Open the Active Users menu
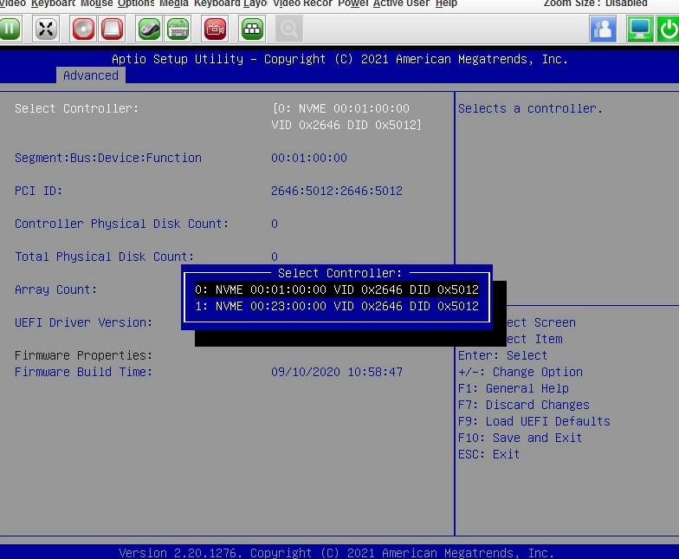This screenshot has width=679, height=559. point(402,3)
